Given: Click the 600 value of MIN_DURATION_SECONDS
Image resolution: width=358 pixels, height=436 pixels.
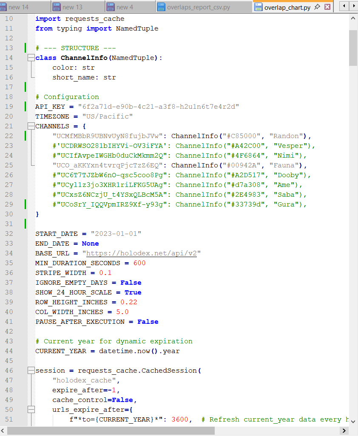Looking at the screenshot, I should point(139,263).
